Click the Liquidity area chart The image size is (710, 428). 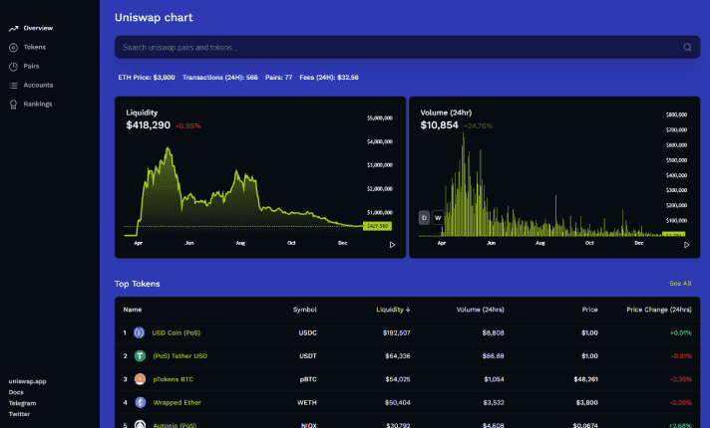click(244, 194)
